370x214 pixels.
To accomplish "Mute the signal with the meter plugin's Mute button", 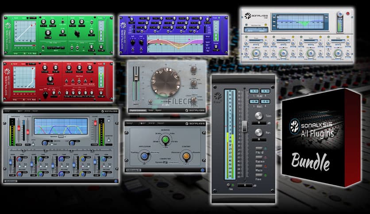I will [259, 166].
